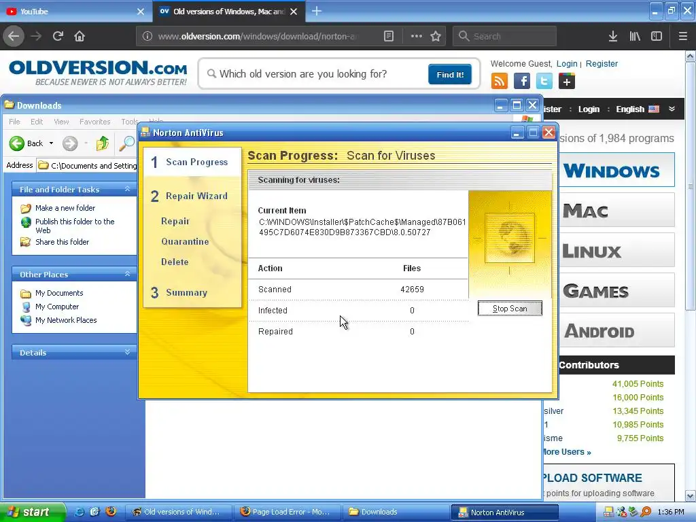Select Summary step in Norton sidebar
Screen dimensions: 696x522
point(186,292)
